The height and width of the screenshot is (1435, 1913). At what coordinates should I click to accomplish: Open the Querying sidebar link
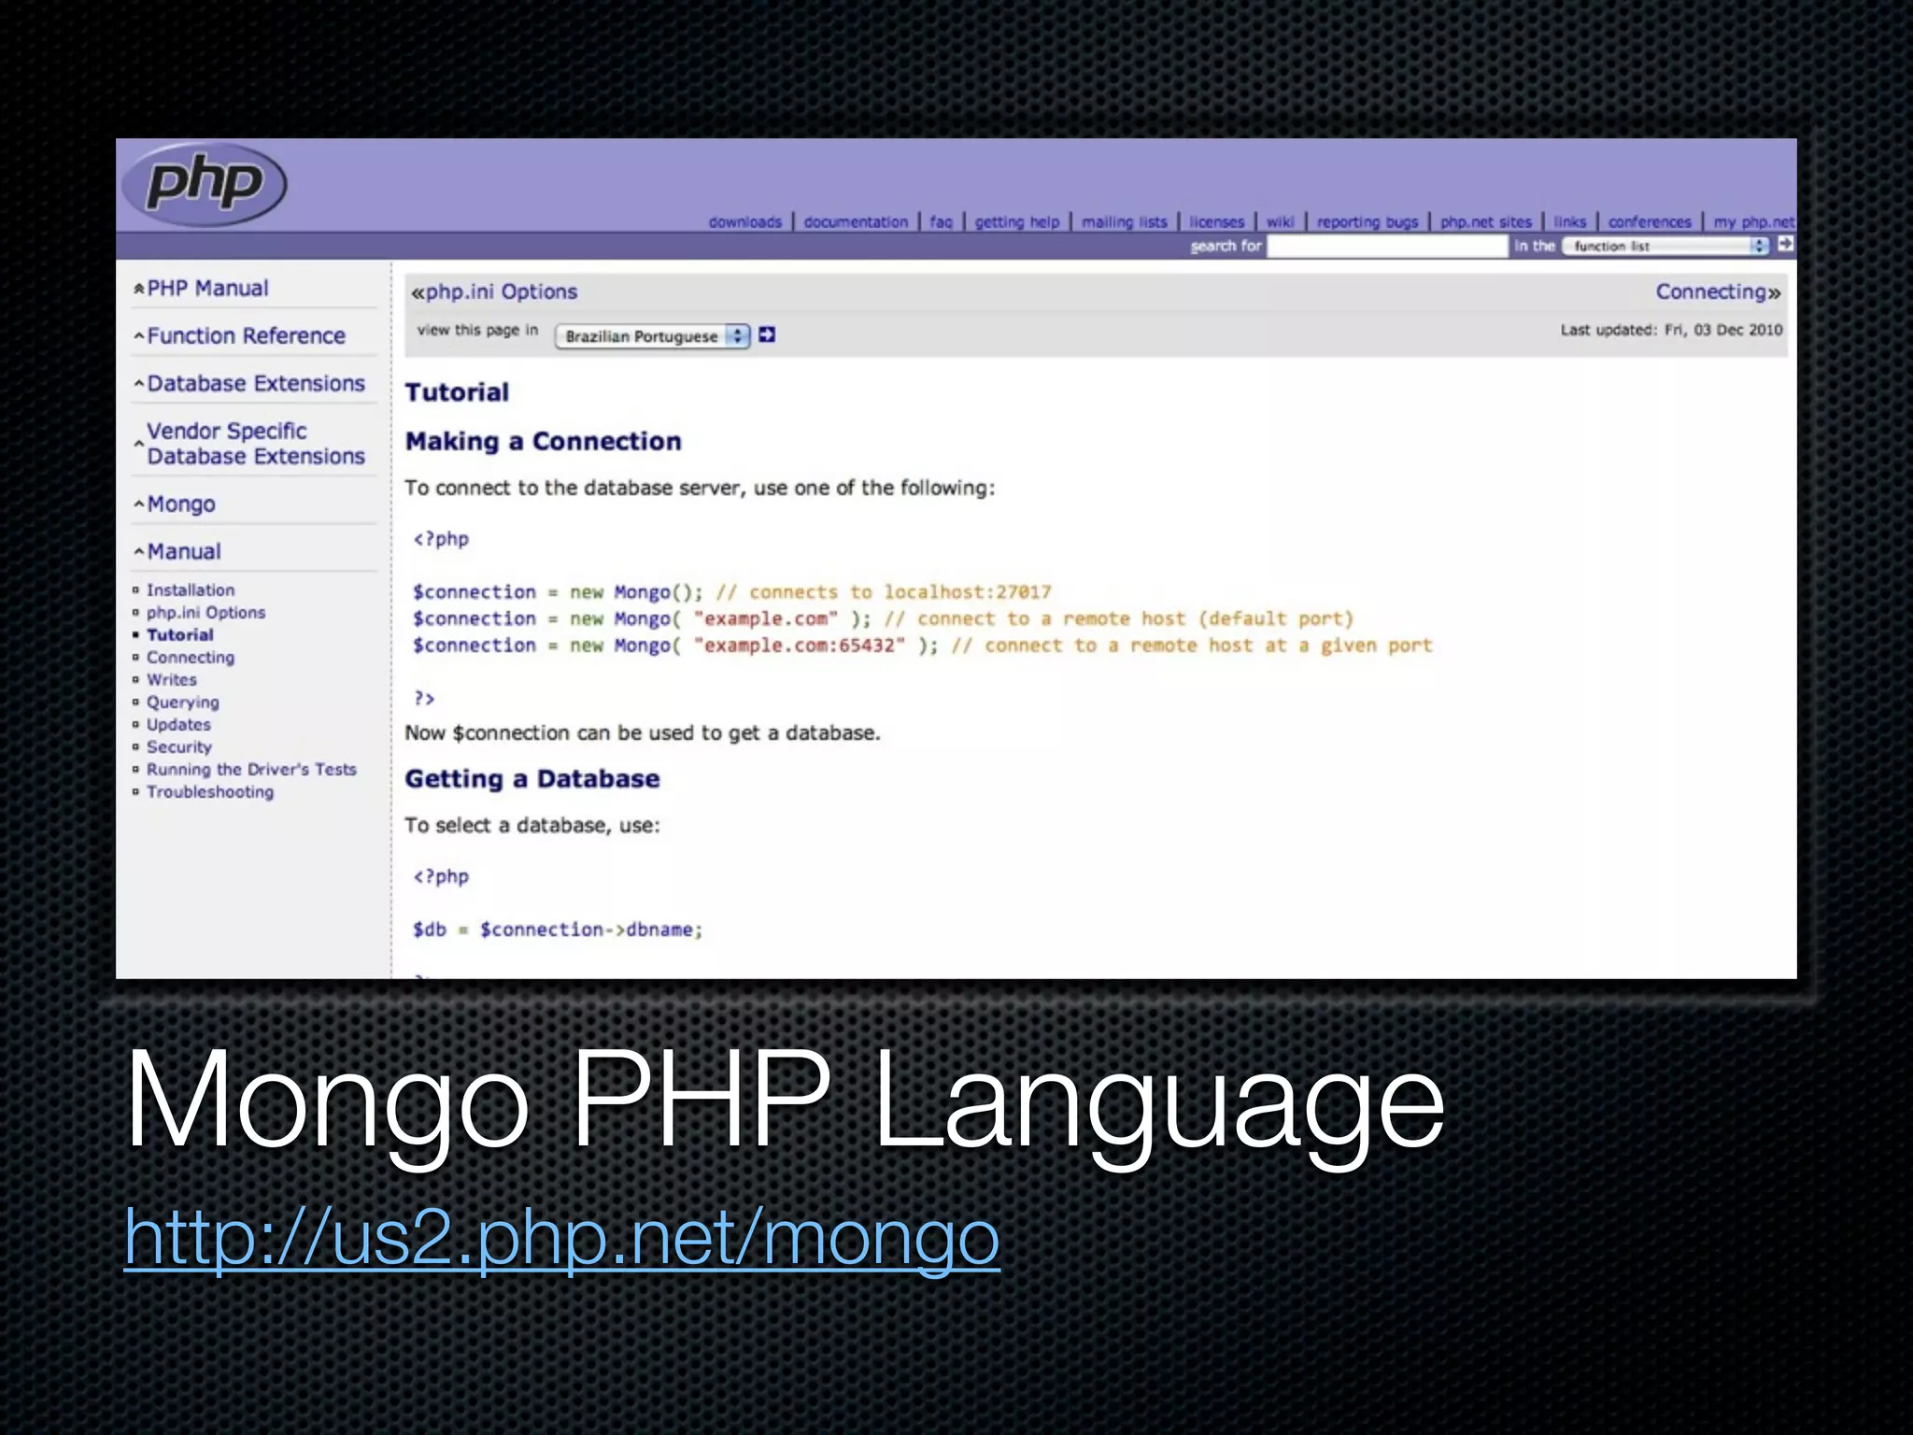point(182,703)
